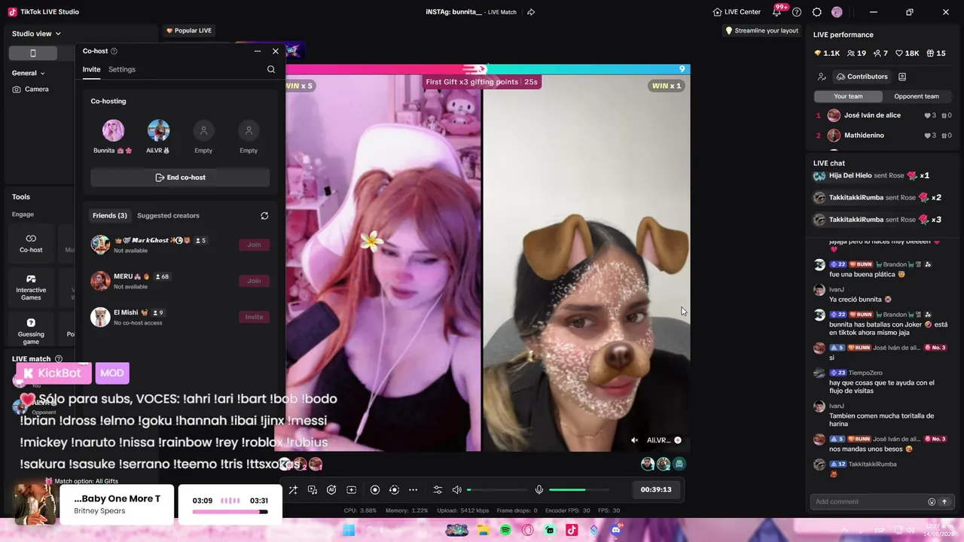Select Bunnita co-host avatar
The image size is (964, 542).
coord(113,131)
